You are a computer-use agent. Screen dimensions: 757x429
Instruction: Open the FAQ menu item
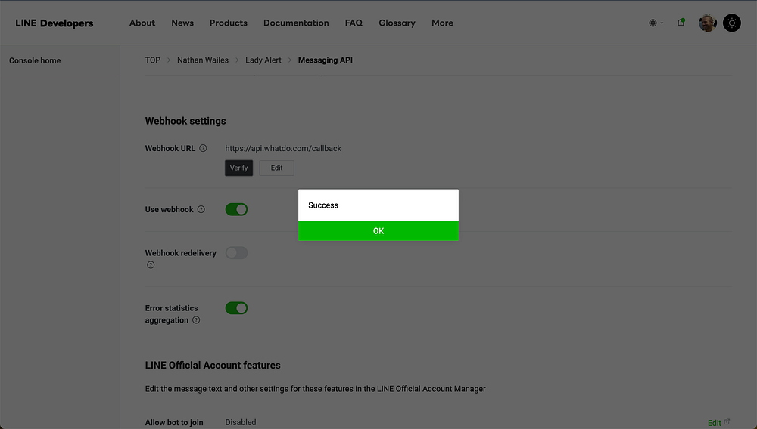point(354,23)
